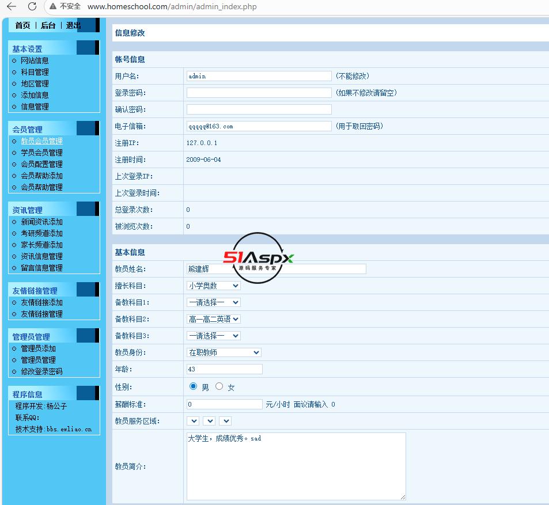
Task: Click the 教员姓名 input field
Action: [277, 269]
